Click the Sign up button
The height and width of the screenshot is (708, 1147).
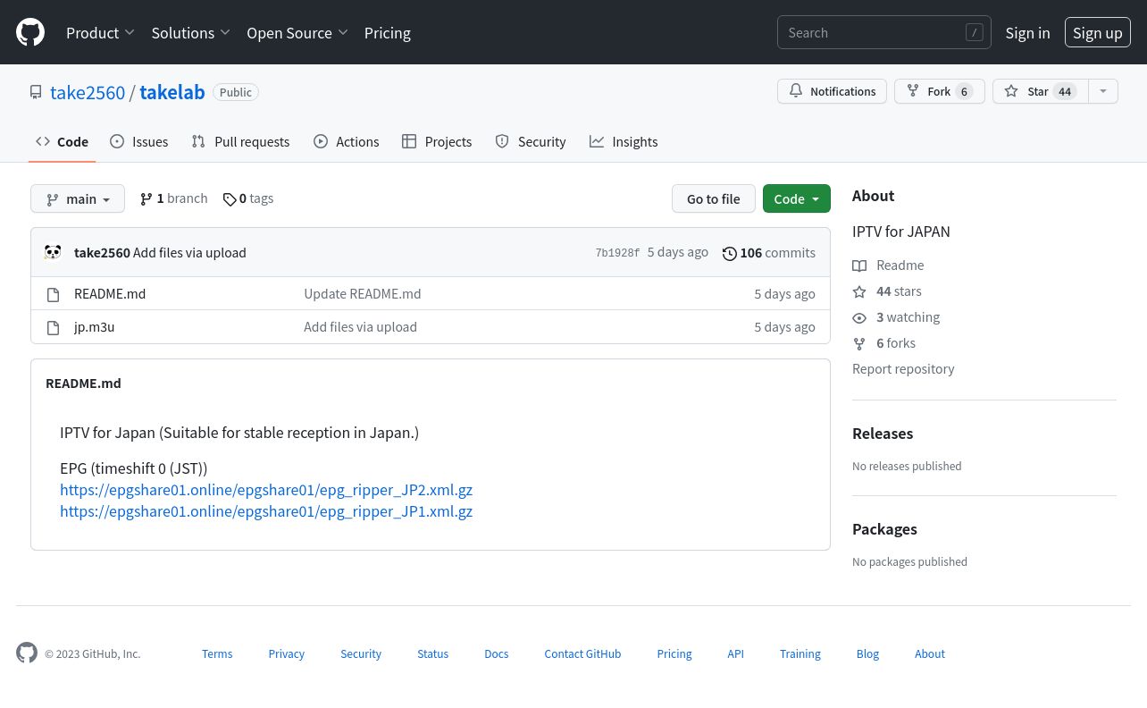tap(1098, 33)
